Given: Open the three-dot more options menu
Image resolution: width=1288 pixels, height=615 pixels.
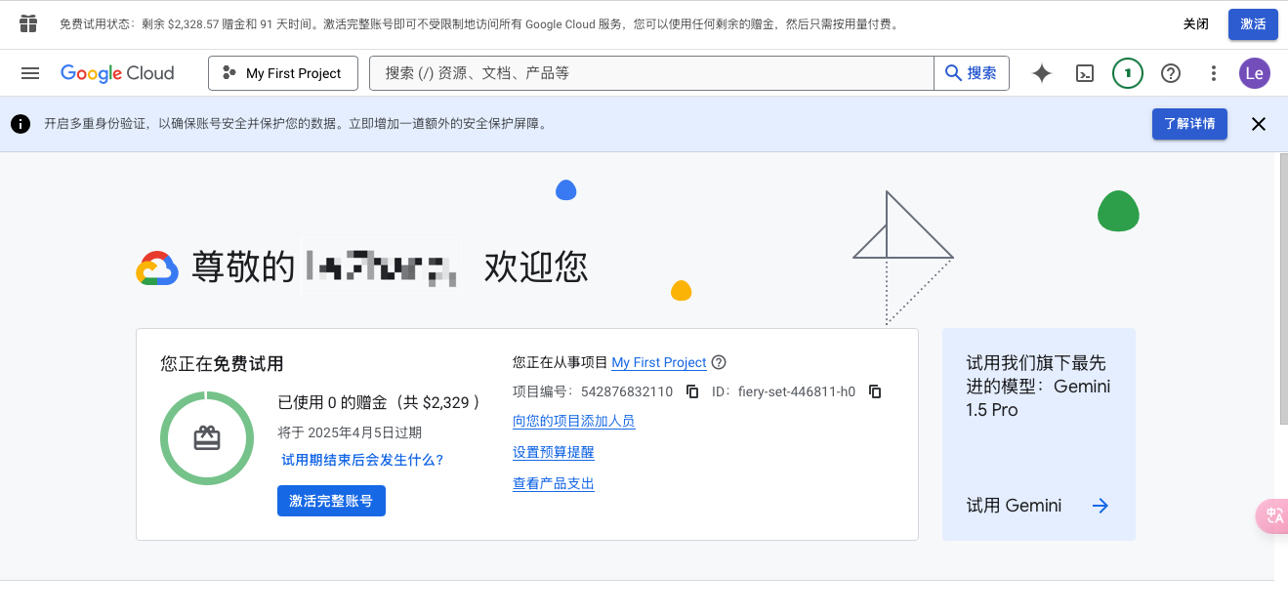Looking at the screenshot, I should coord(1214,73).
